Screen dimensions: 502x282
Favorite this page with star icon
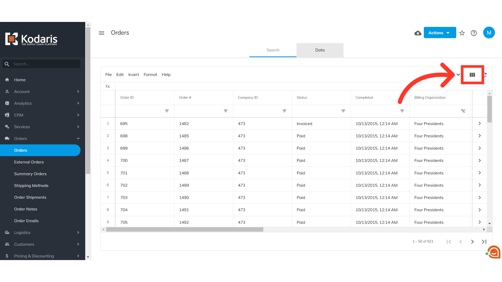462,33
